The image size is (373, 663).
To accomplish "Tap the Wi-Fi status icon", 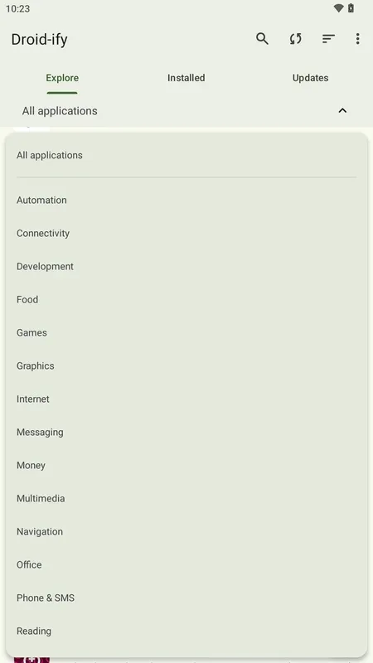I will pyautogui.click(x=338, y=8).
